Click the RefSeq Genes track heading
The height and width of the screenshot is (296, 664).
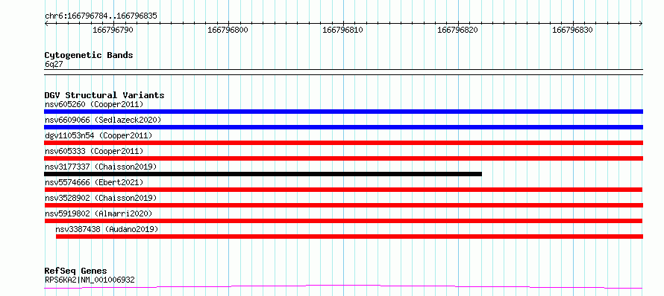click(x=76, y=271)
